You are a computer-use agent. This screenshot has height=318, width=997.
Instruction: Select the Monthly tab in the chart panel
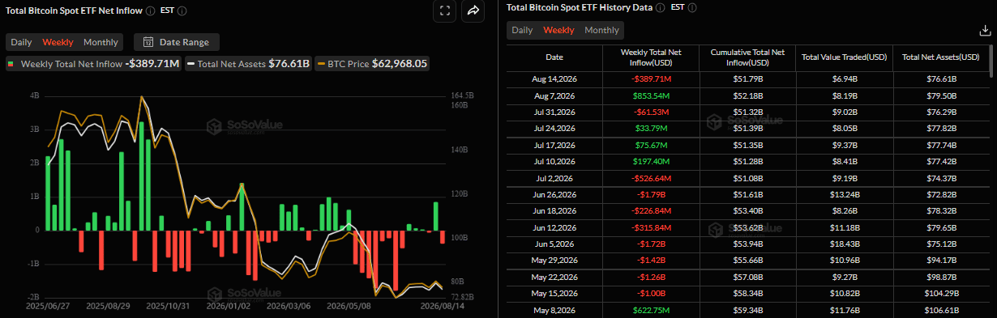click(101, 42)
